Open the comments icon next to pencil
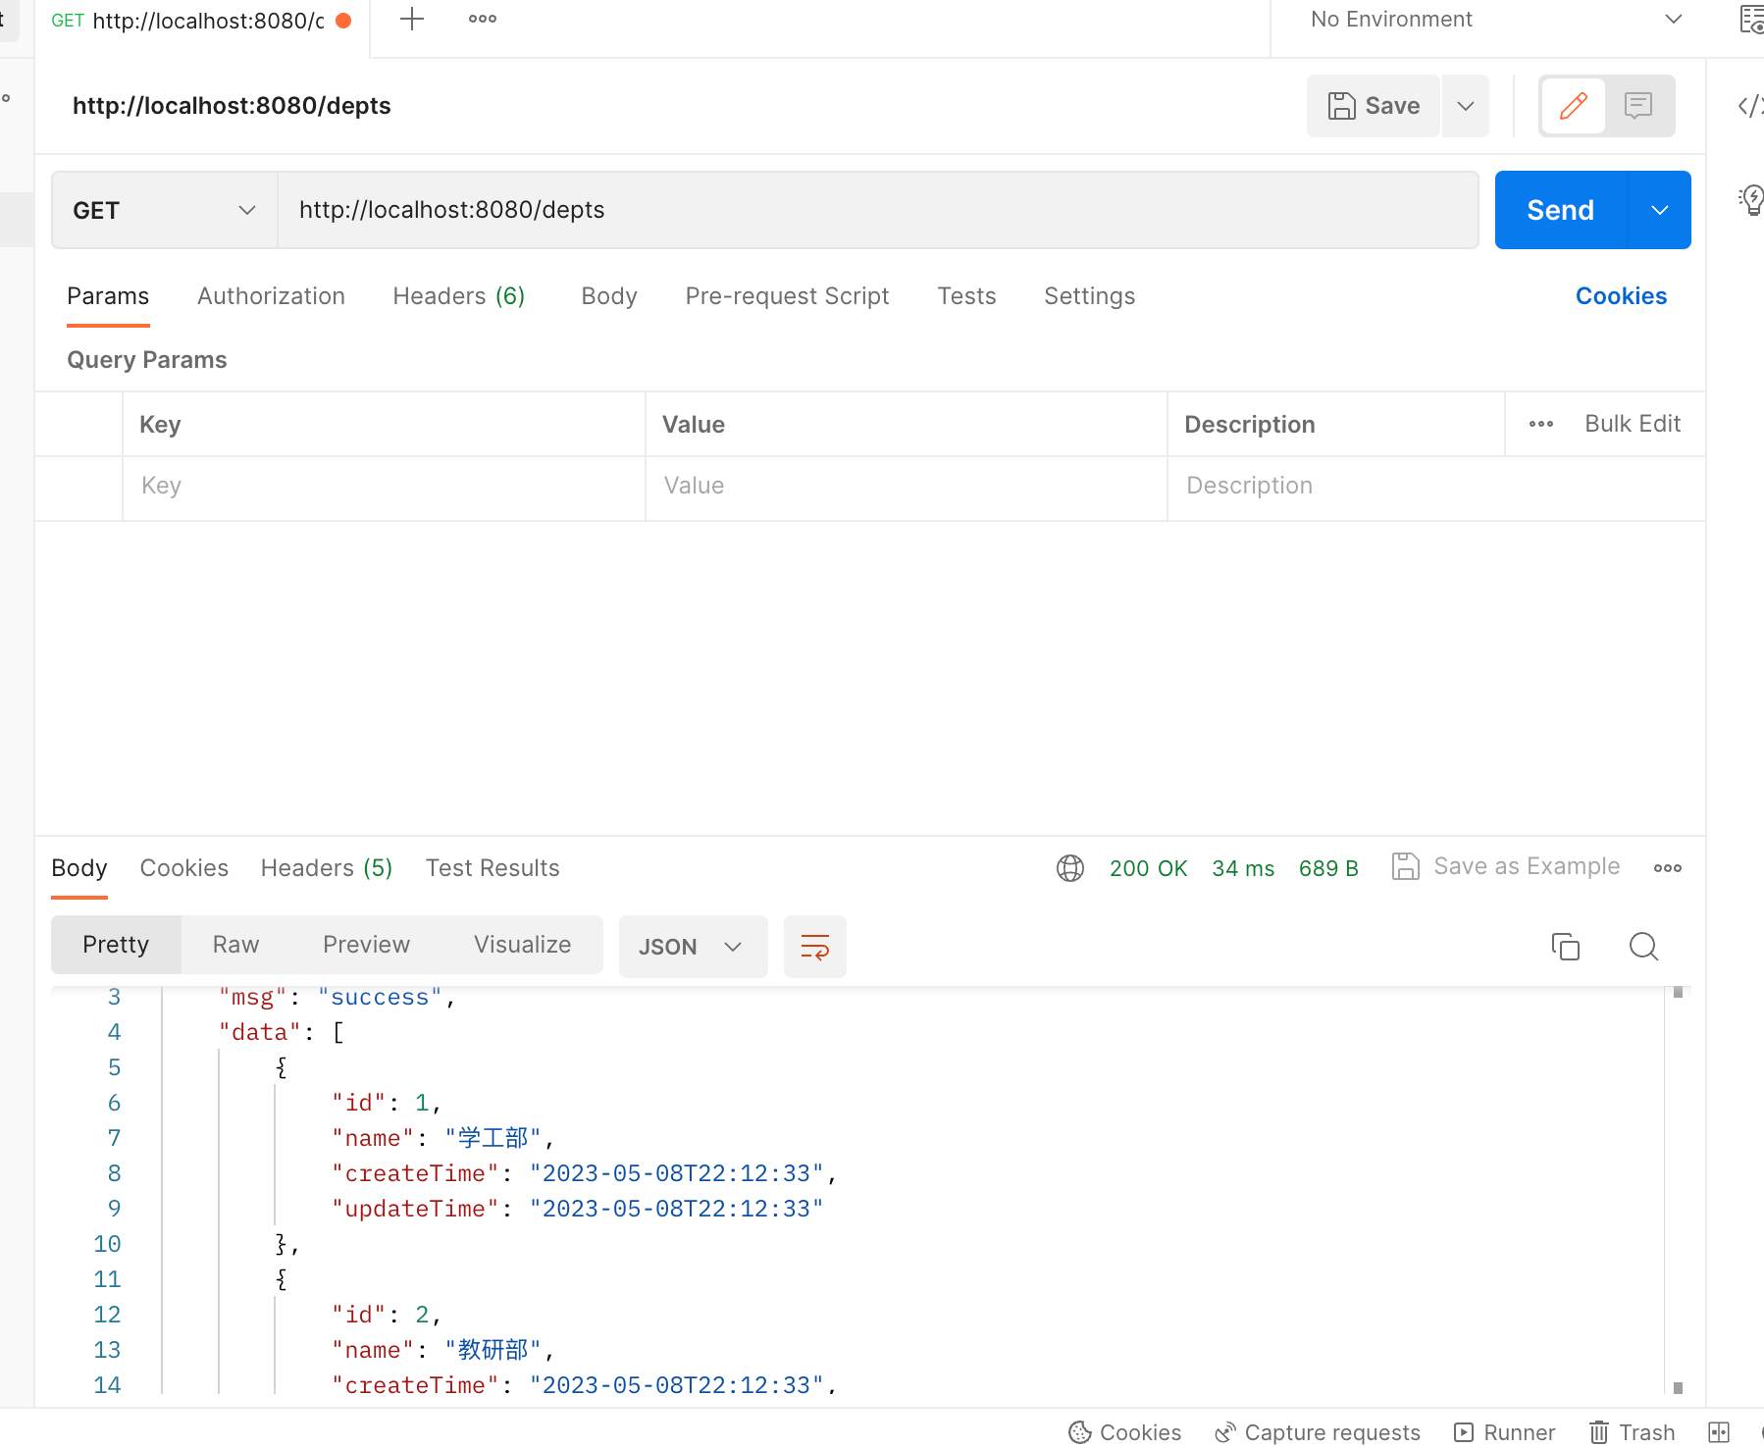This screenshot has width=1764, height=1448. pos(1638,106)
